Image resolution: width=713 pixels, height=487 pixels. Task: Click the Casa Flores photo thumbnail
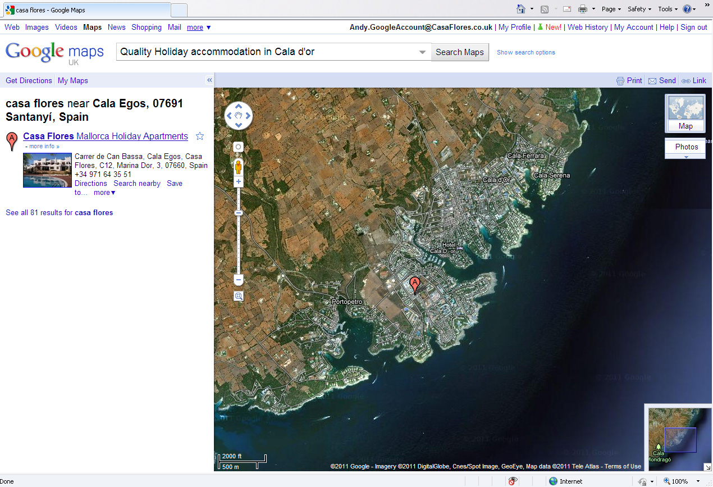[47, 170]
